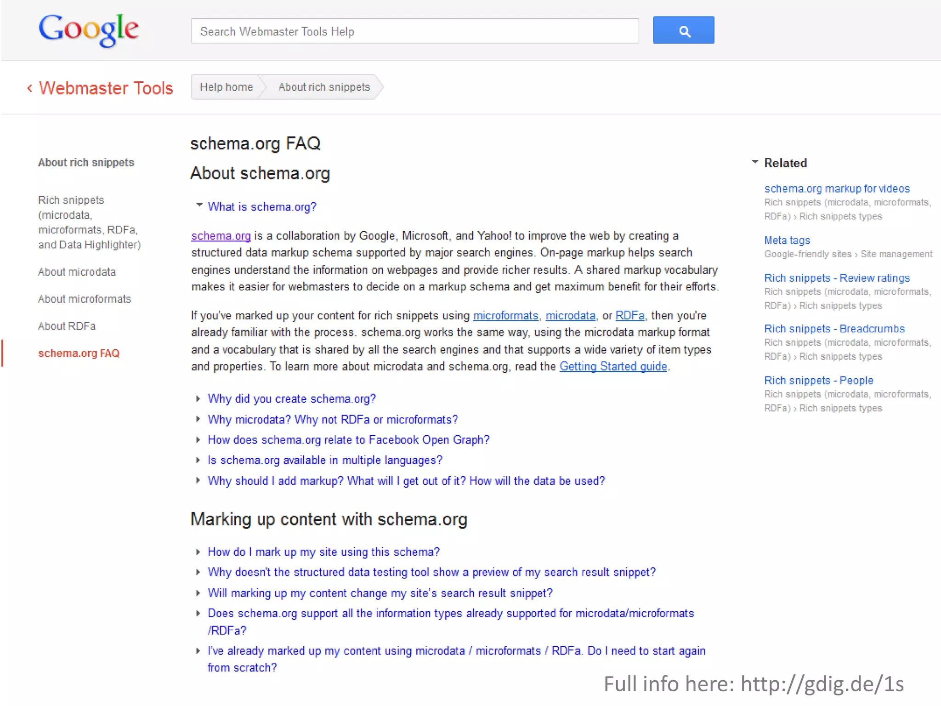The width and height of the screenshot is (941, 706).
Task: Expand 'How do I mark up my site' question
Action: tap(323, 552)
